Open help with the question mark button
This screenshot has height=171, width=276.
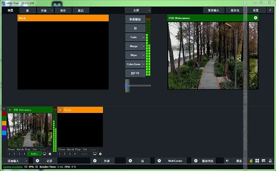click(x=270, y=10)
